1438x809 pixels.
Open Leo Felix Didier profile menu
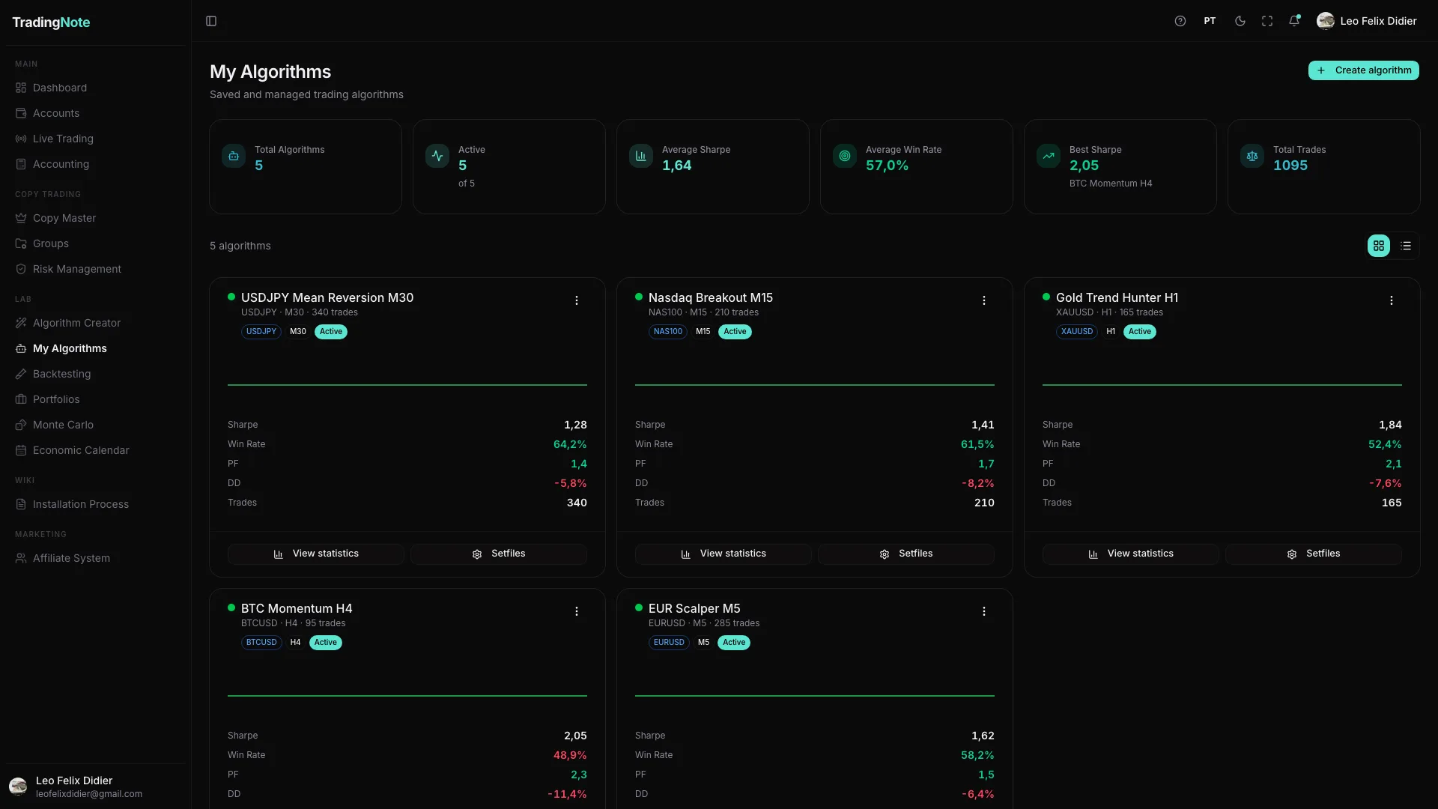coord(1367,21)
